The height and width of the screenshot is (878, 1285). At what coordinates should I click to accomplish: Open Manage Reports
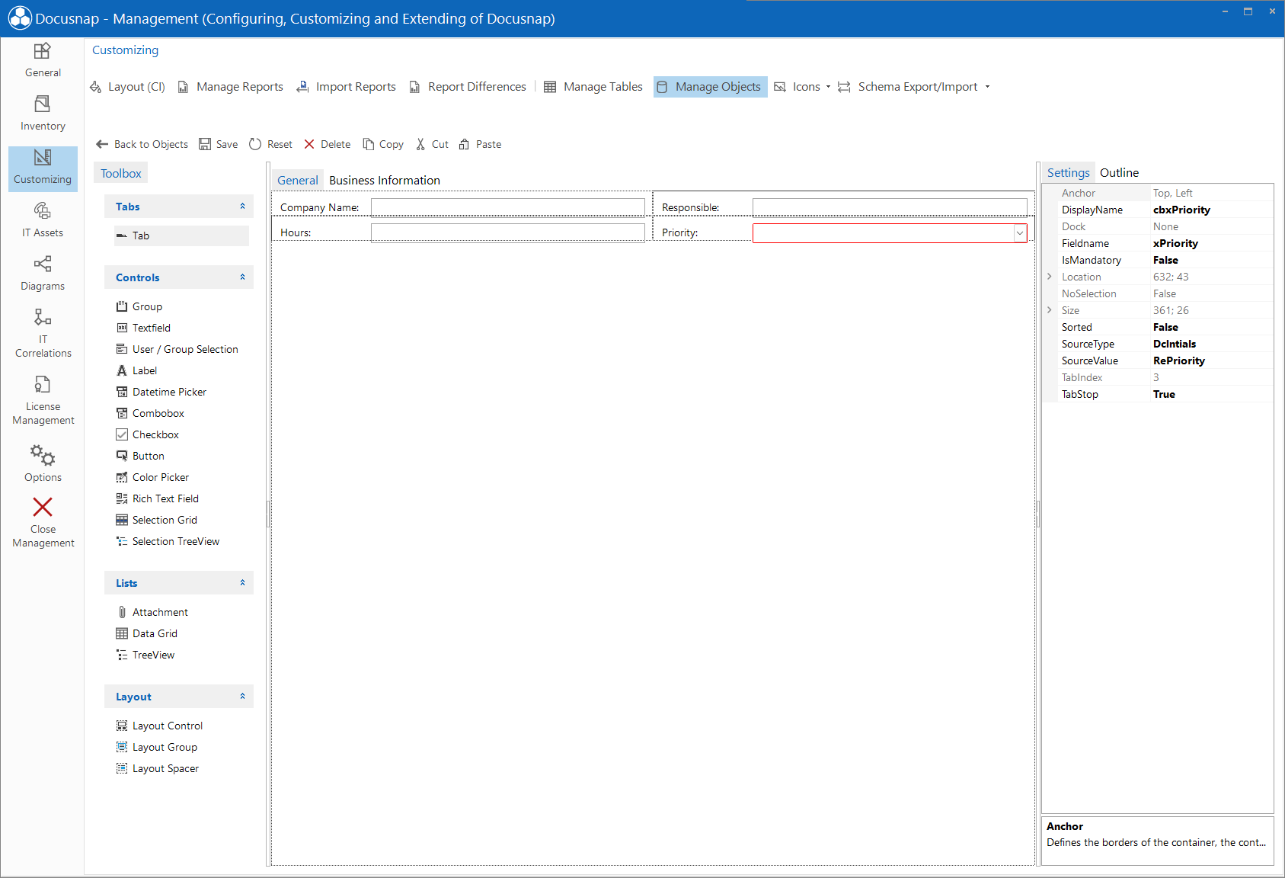click(x=231, y=87)
